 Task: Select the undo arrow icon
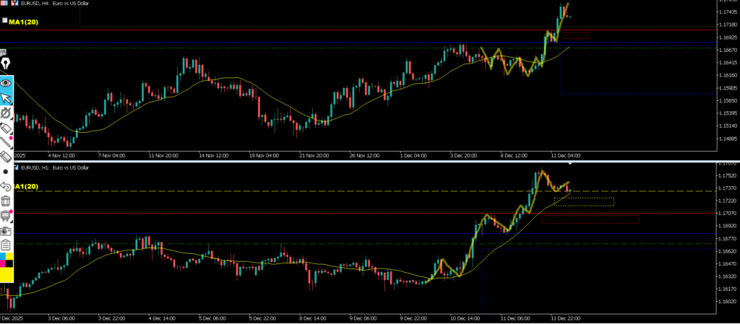pyautogui.click(x=7, y=186)
